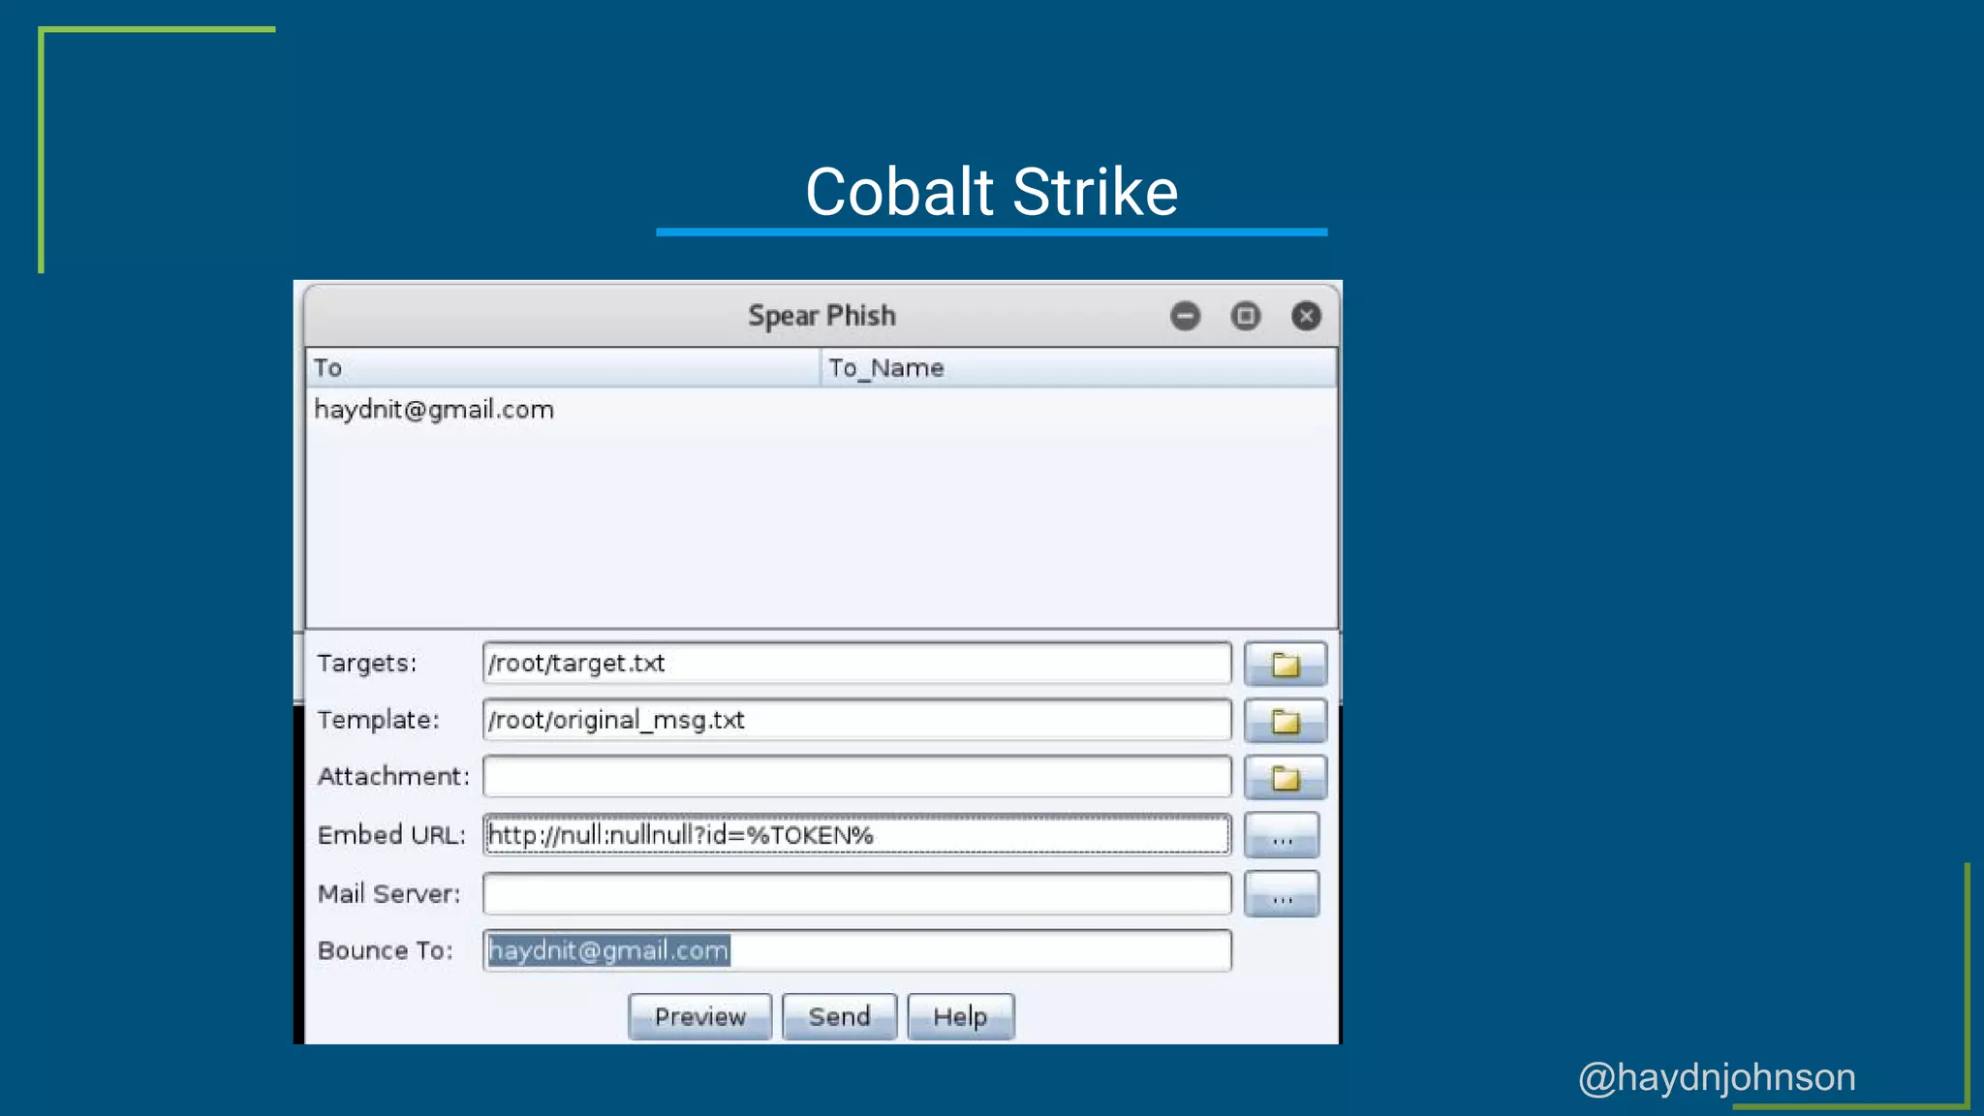
Task: Focus the Targets path field
Action: (x=857, y=664)
